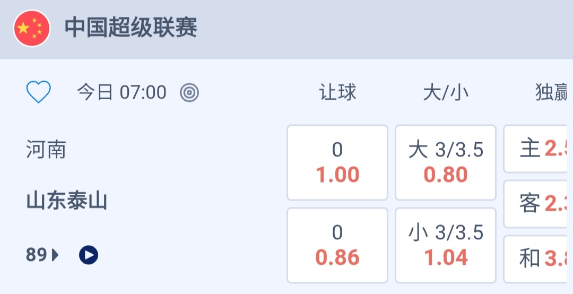
Task: Bet on 小 3/3.5 at 1.04
Action: click(x=446, y=245)
